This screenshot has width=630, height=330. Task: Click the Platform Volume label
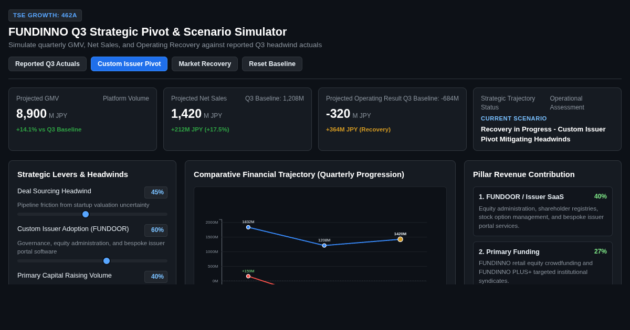tap(126, 98)
